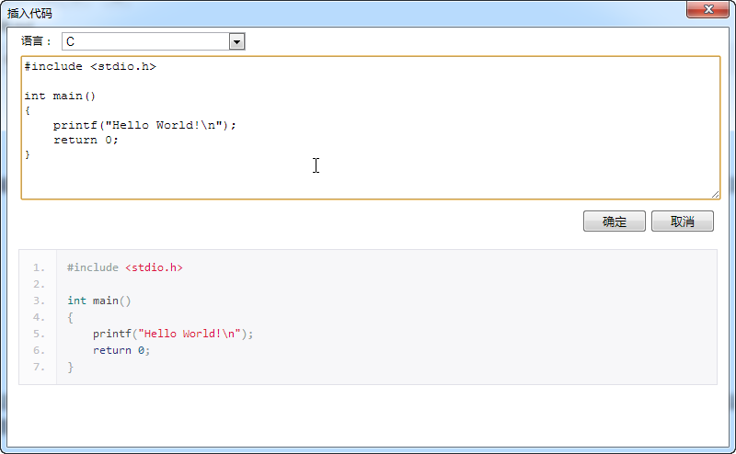Screen dimensions: 736x454
Task: Click 'int main()' in the preview pane
Action: pyautogui.click(x=99, y=301)
